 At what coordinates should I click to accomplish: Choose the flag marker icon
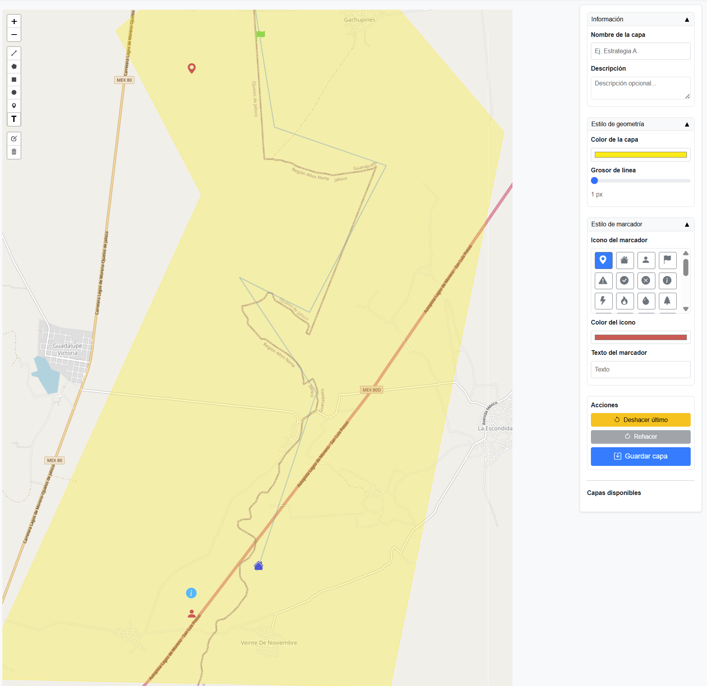667,261
